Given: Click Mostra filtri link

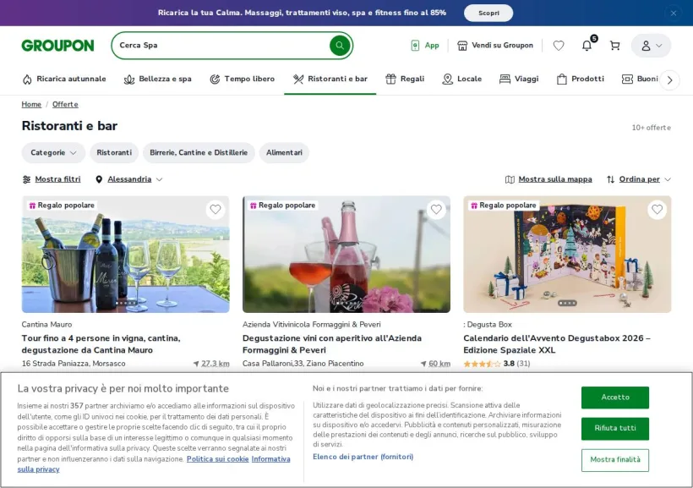Looking at the screenshot, I should pos(52,179).
